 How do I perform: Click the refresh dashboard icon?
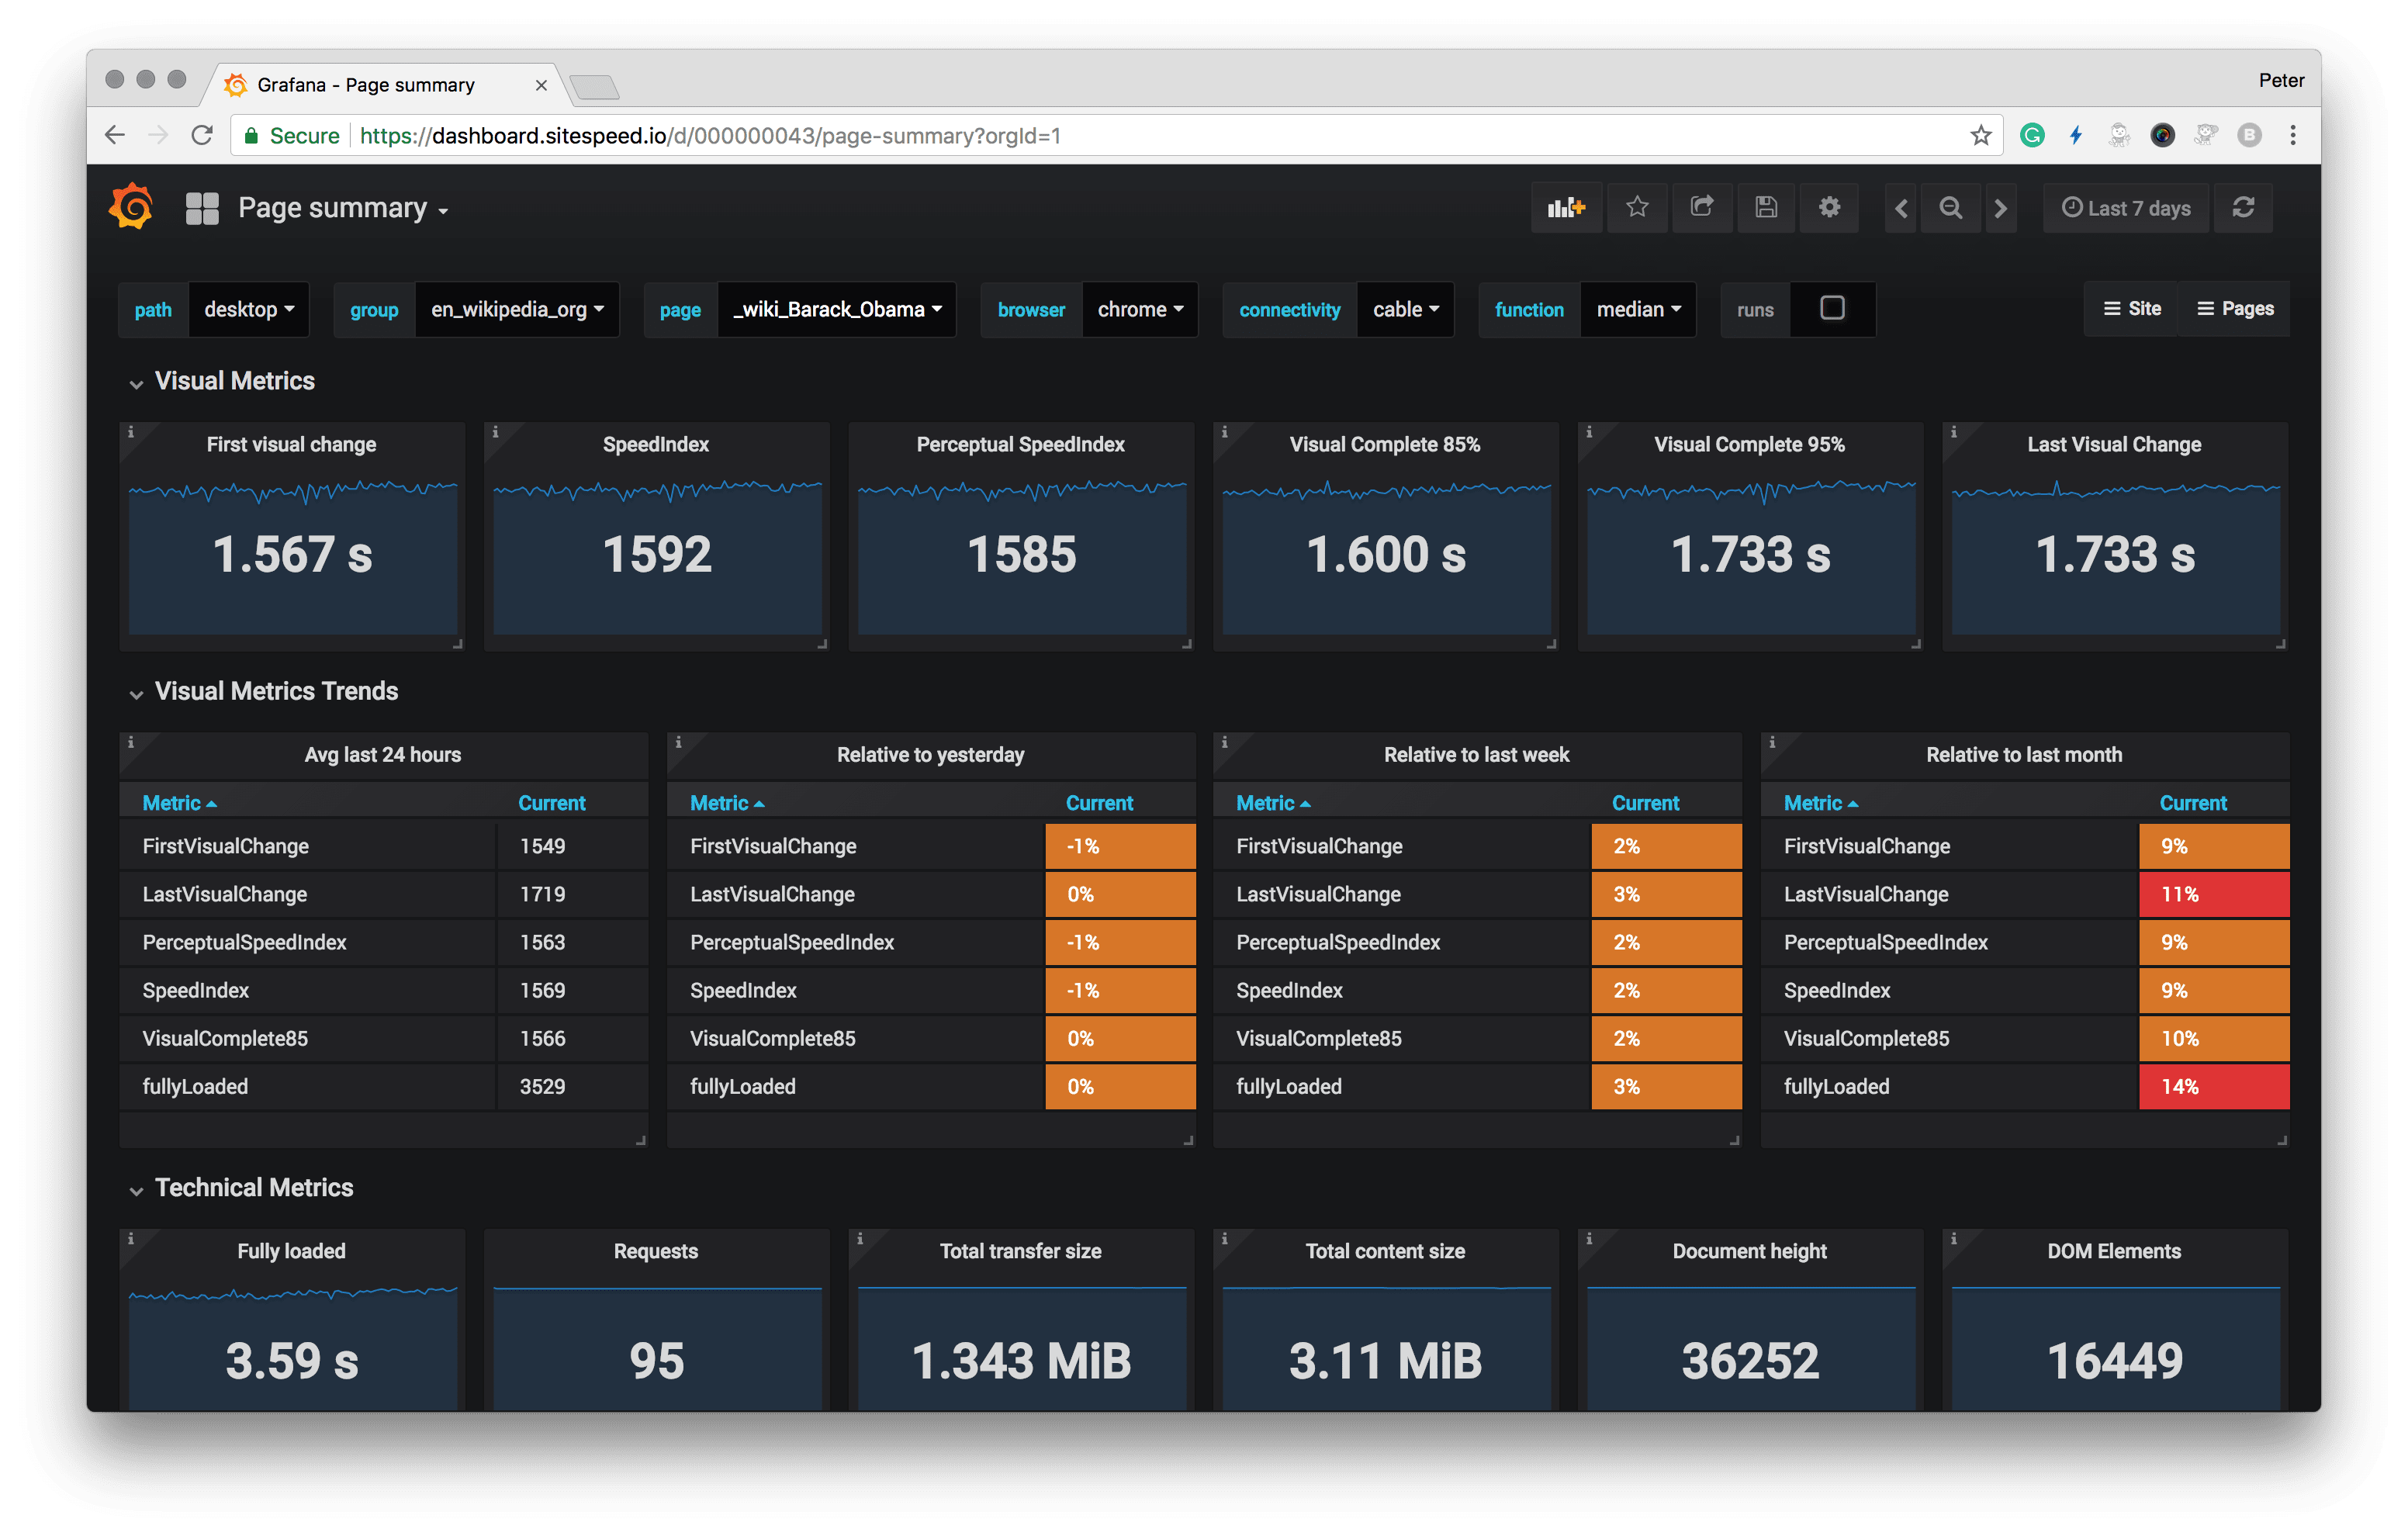pyautogui.click(x=2243, y=208)
